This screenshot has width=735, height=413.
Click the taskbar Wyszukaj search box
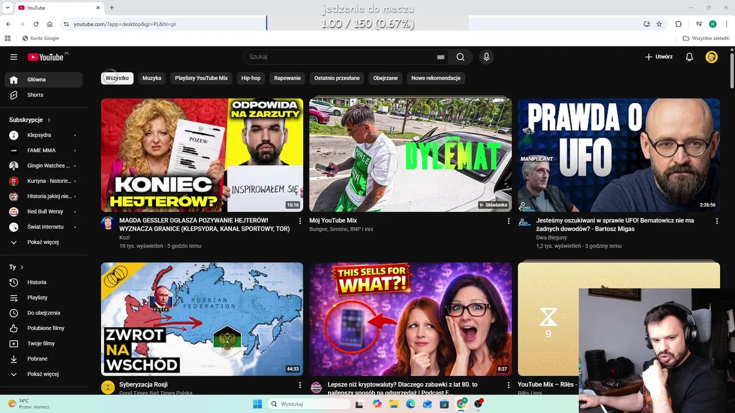[309, 404]
